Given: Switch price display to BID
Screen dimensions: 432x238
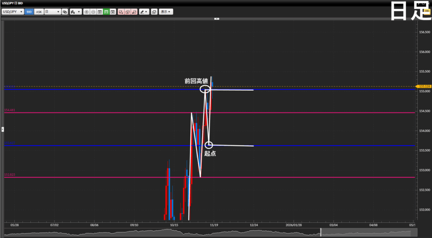Looking at the screenshot, I should (x=29, y=12).
